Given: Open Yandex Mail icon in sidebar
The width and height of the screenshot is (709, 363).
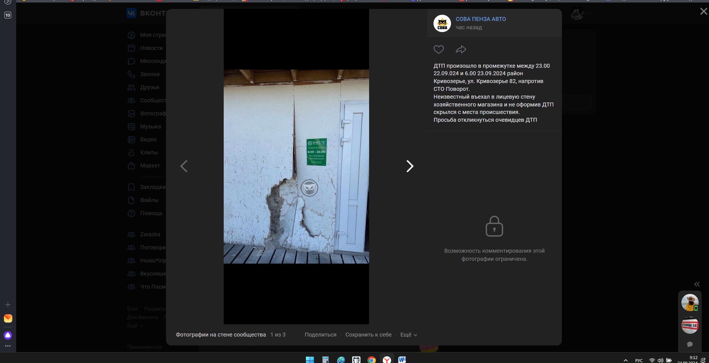Looking at the screenshot, I should pos(8,318).
